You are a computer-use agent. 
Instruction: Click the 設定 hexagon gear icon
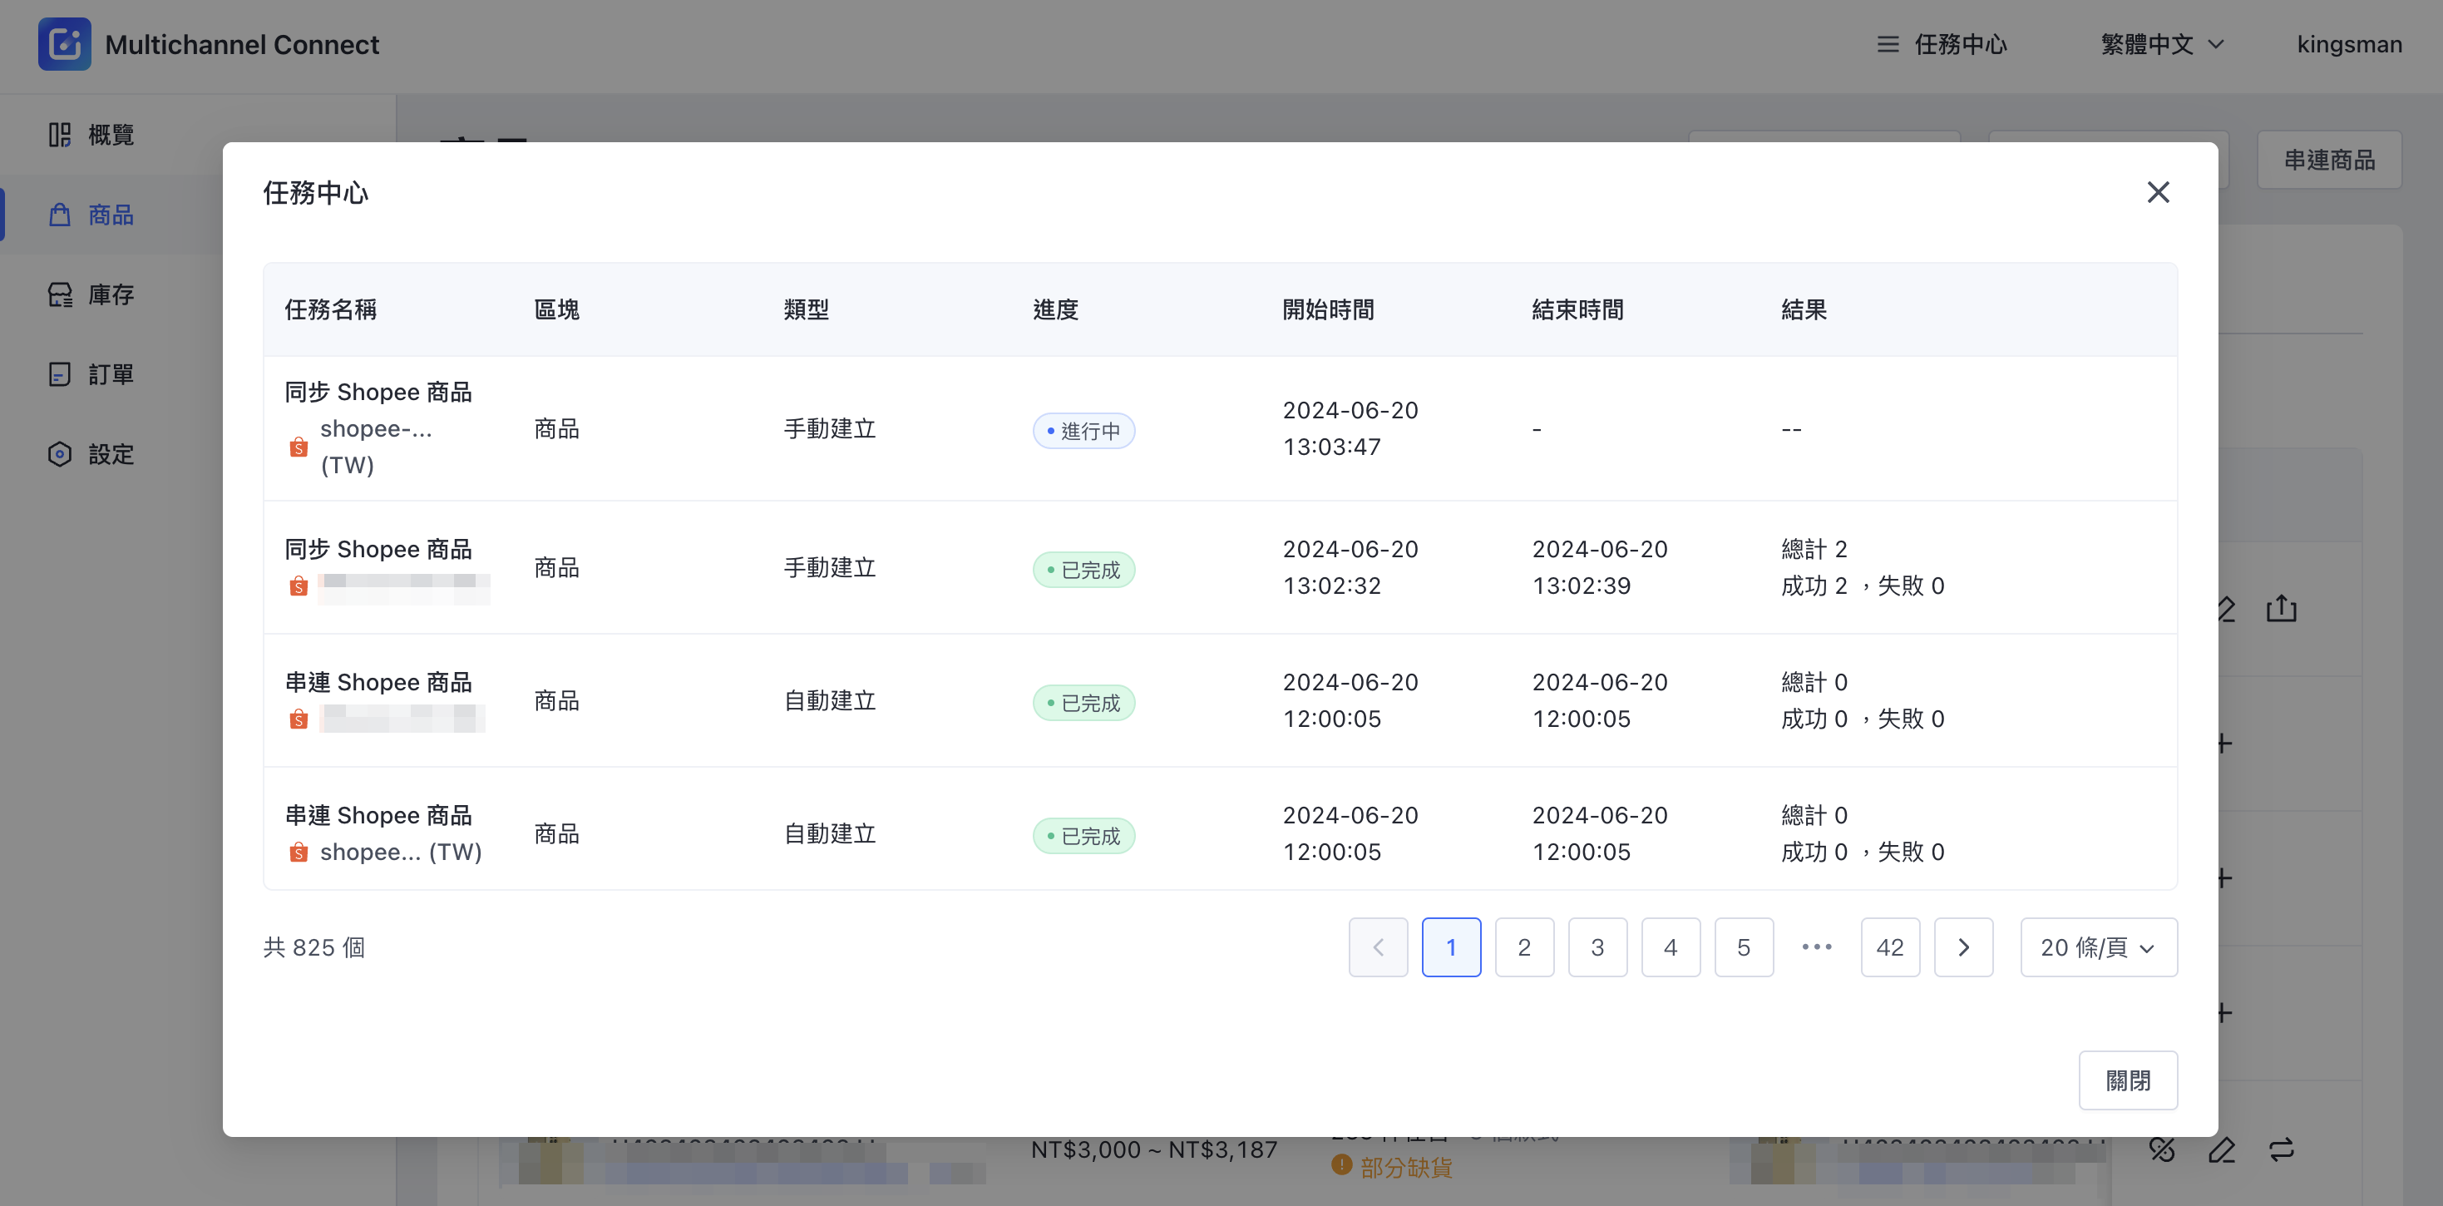click(60, 453)
